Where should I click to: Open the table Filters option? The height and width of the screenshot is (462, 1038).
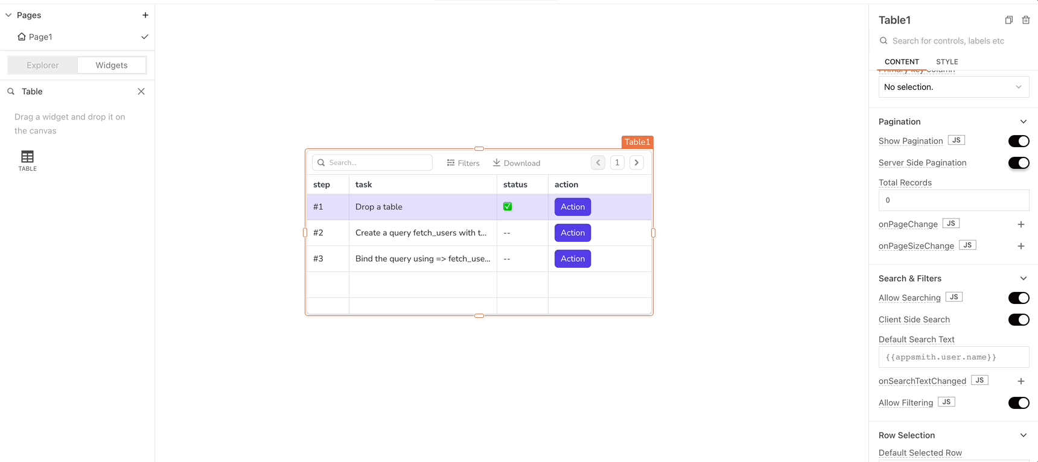point(463,163)
